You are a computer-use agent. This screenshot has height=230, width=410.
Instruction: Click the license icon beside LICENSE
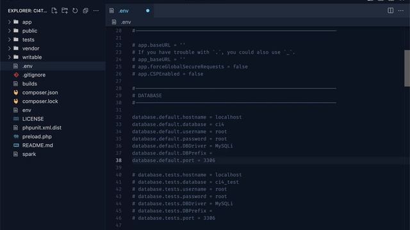(16, 119)
